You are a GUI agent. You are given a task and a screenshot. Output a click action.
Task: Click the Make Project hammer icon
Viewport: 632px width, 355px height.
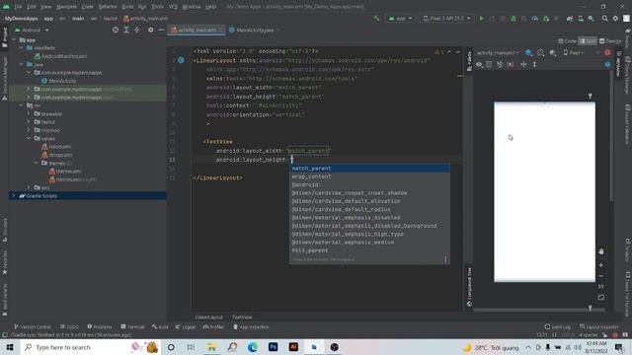click(x=376, y=19)
